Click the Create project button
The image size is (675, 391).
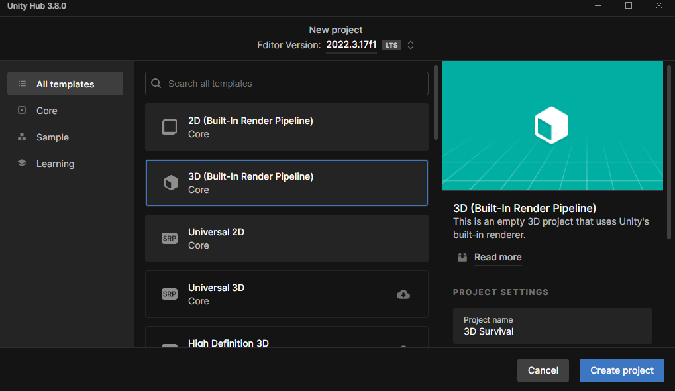pyautogui.click(x=621, y=370)
